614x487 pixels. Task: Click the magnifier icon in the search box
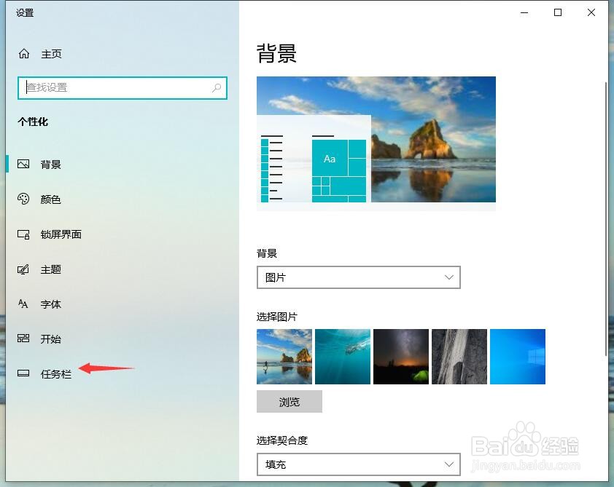[x=217, y=87]
